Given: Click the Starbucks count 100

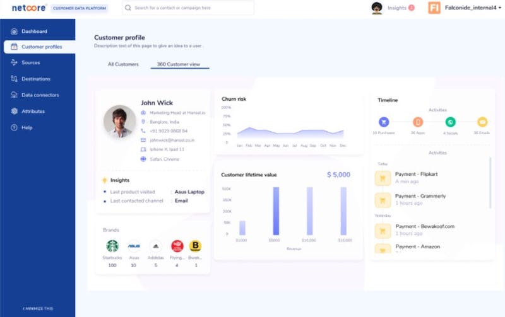Looking at the screenshot, I should pyautogui.click(x=112, y=265).
